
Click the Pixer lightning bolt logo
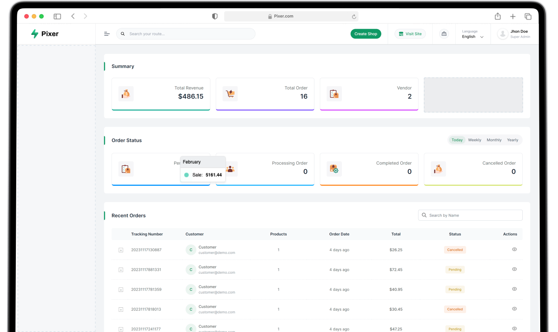[x=35, y=34]
